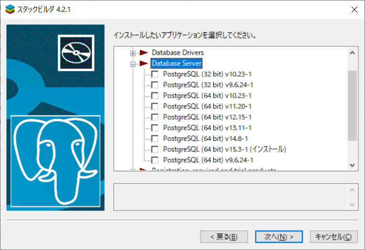
Task: Select the Database Drivers category label
Action: (177, 52)
